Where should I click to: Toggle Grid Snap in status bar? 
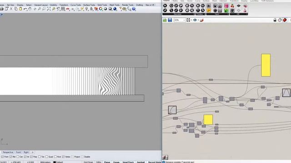tap(88, 162)
